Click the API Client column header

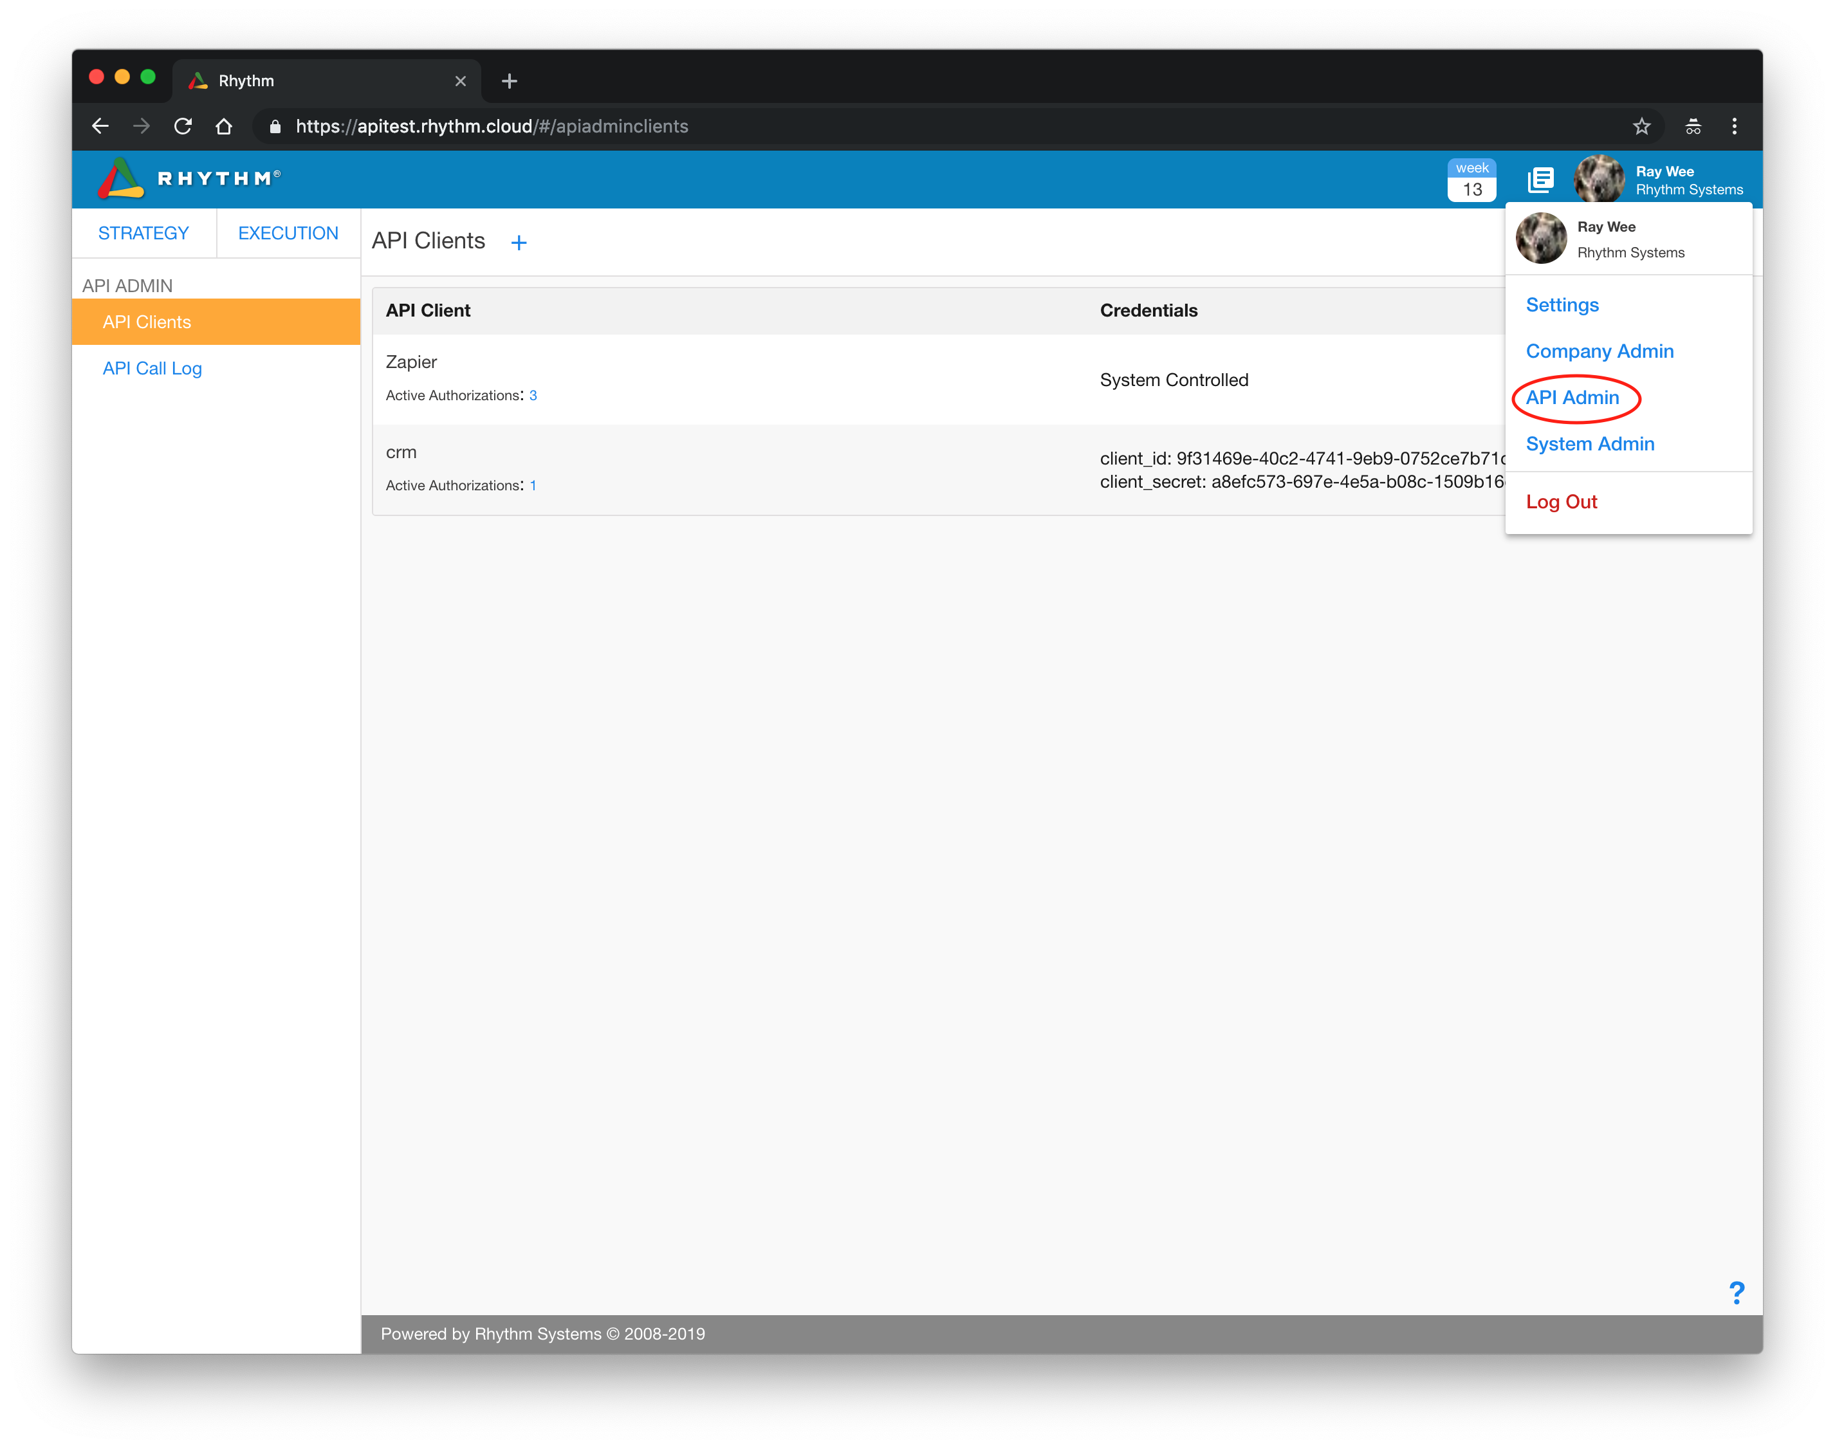coord(429,311)
